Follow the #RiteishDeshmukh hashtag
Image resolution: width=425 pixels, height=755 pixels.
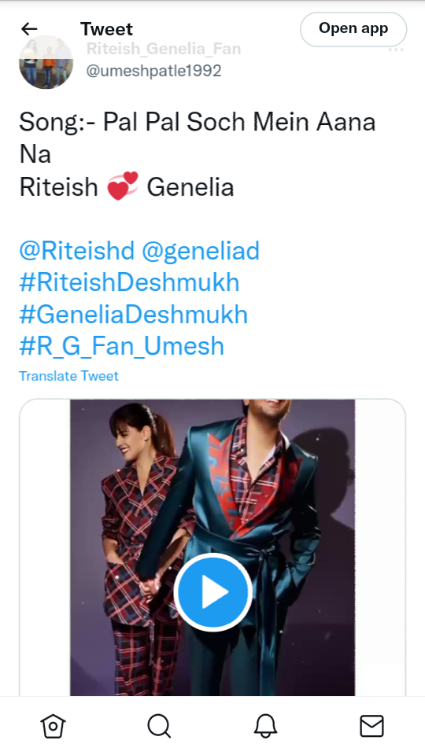129,282
